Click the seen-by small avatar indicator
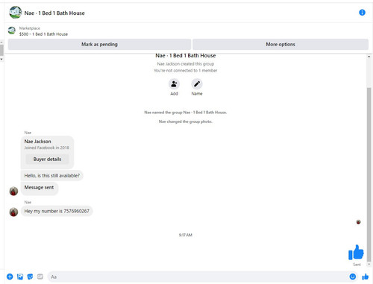This screenshot has height=284, width=373. pyautogui.click(x=358, y=222)
